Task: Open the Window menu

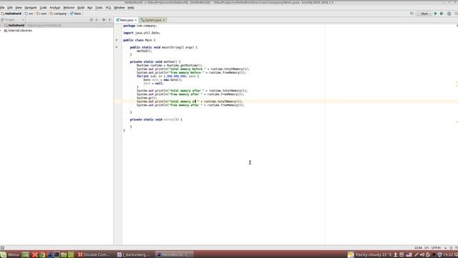Action: click(120, 8)
